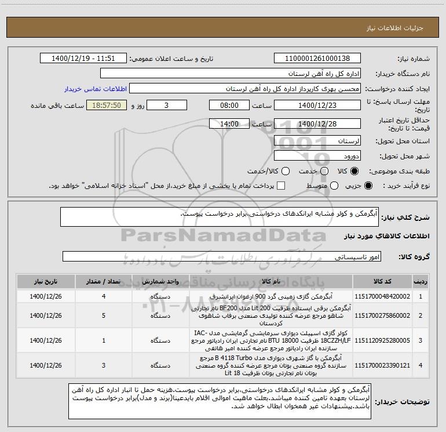Click the response deadline time 08:00

click(229, 105)
